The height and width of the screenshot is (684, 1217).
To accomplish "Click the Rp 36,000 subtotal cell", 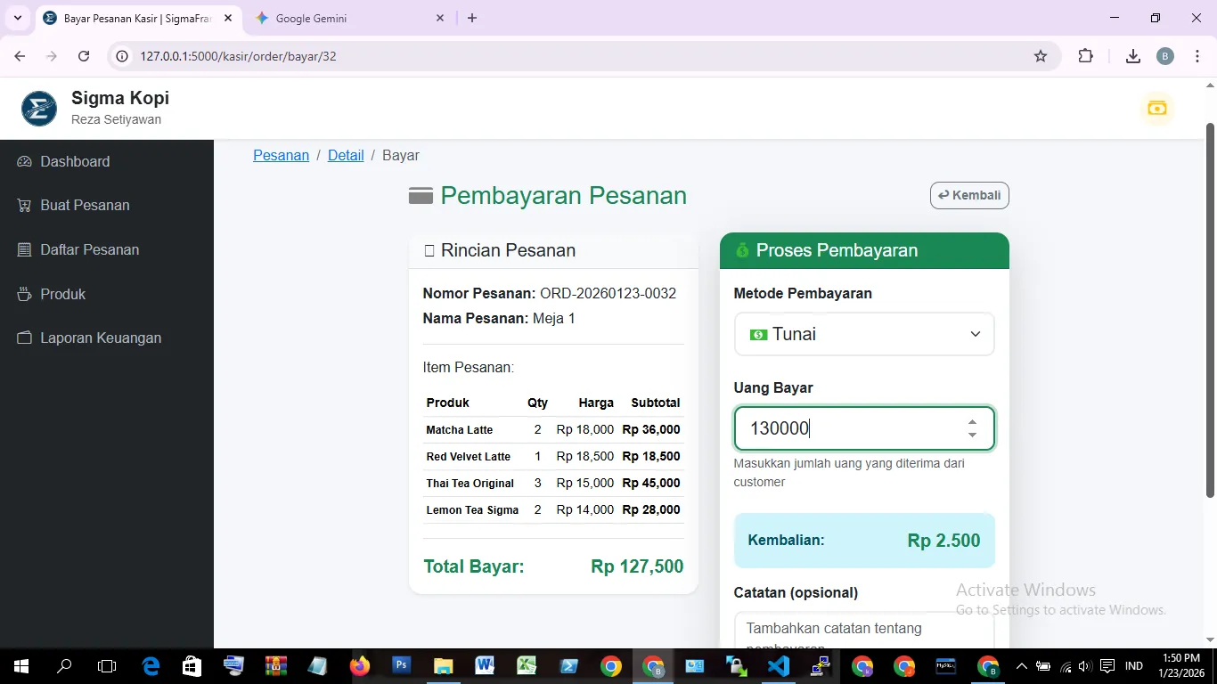I will [x=651, y=429].
